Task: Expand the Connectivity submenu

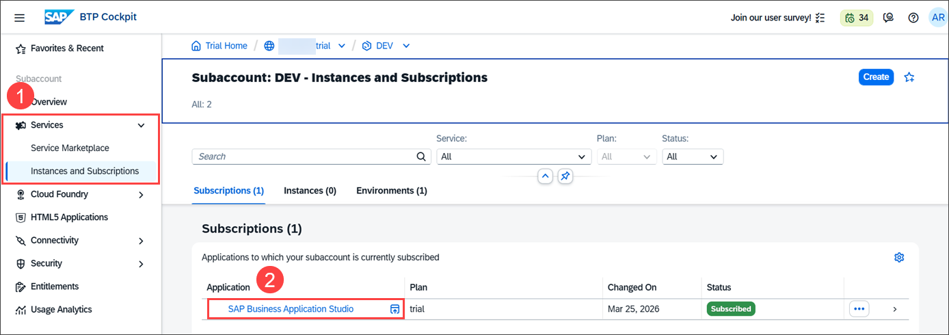Action: pos(142,241)
